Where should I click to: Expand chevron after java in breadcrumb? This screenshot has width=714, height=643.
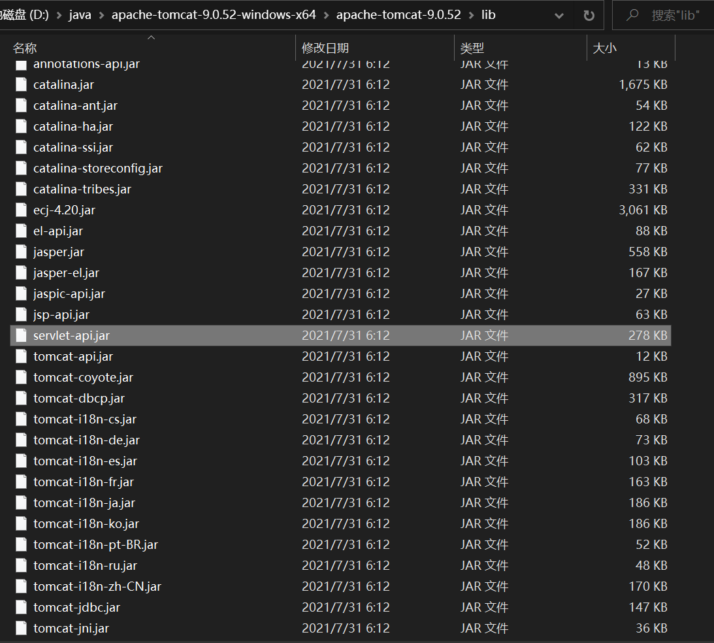click(101, 16)
